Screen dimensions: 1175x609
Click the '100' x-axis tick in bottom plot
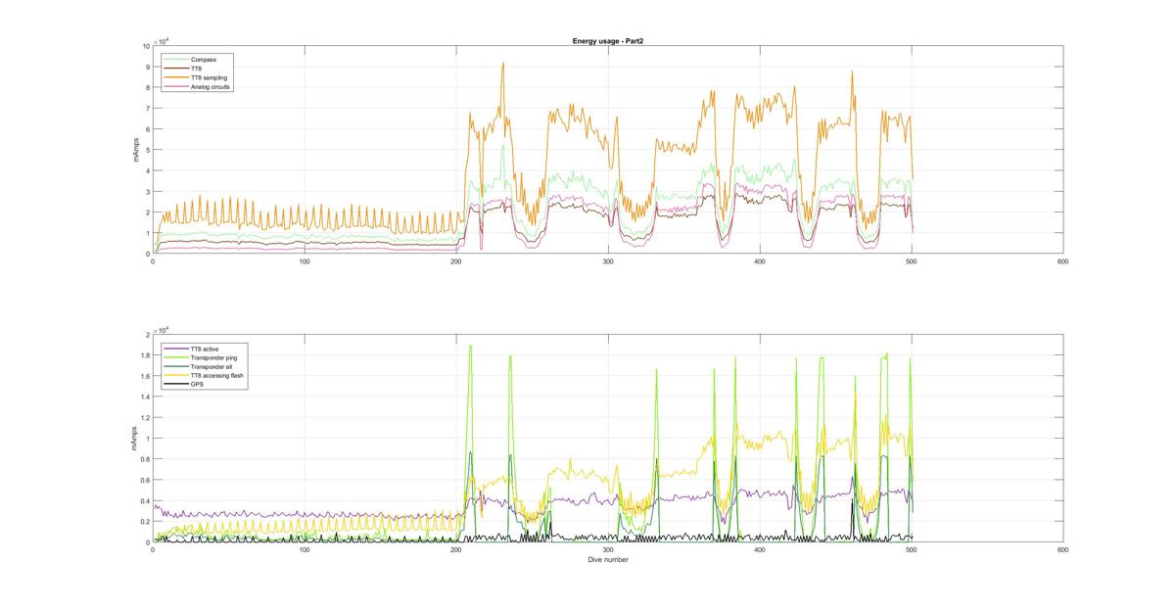pyautogui.click(x=305, y=550)
